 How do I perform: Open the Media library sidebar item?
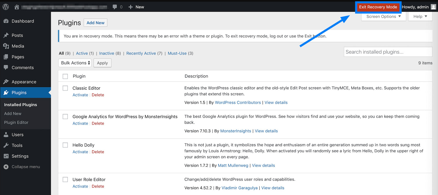click(x=18, y=46)
